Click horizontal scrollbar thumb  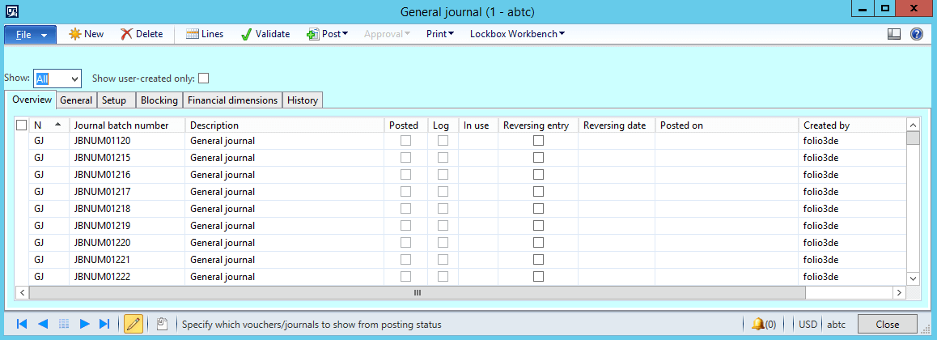pos(417,293)
